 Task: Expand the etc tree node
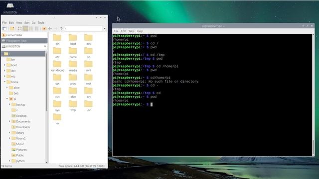click(x=4, y=76)
